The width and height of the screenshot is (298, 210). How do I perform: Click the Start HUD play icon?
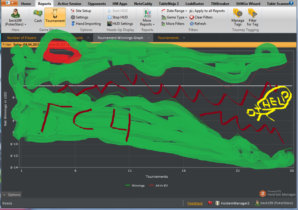(109, 11)
